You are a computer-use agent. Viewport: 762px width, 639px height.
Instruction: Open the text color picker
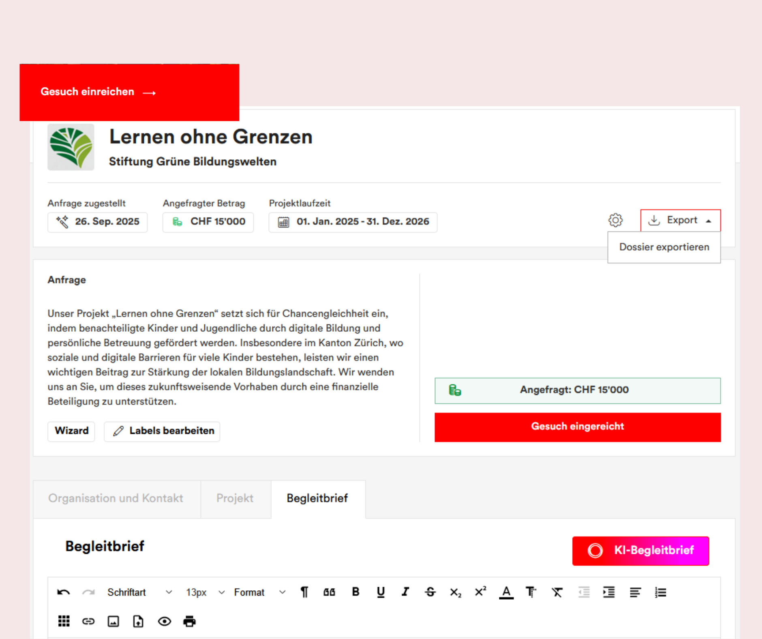coord(506,592)
